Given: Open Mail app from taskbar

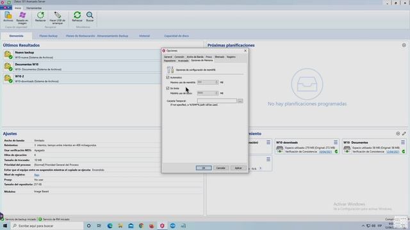Looking at the screenshot, I should point(131,226).
